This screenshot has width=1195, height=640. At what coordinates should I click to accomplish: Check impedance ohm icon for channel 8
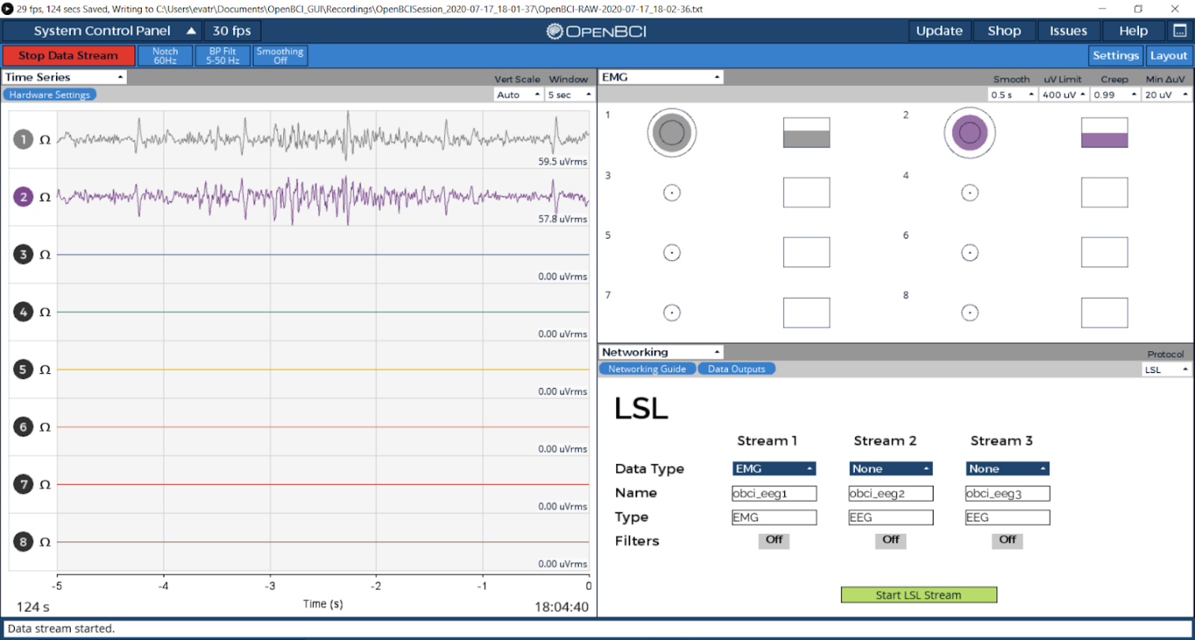coord(45,542)
